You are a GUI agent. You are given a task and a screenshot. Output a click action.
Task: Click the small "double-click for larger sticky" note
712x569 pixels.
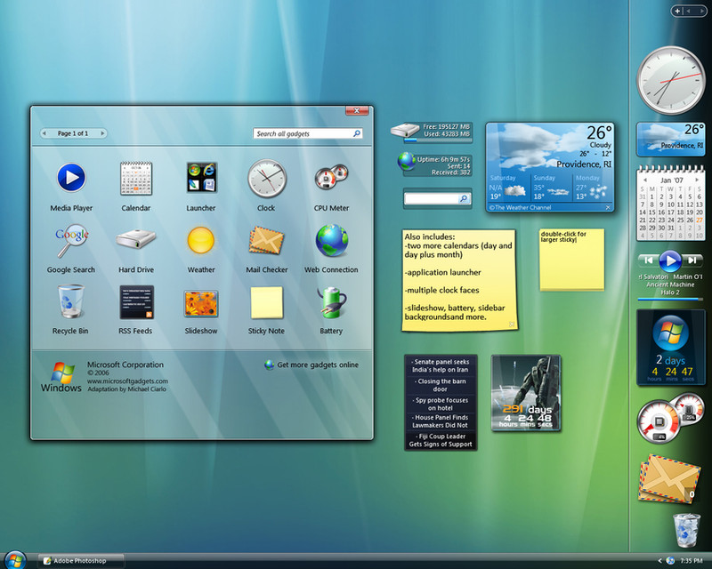571,259
